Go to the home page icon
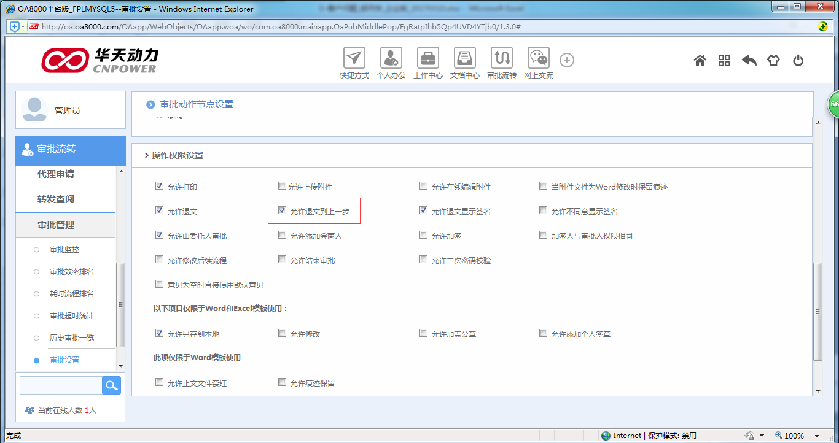The width and height of the screenshot is (839, 443). pyautogui.click(x=700, y=60)
